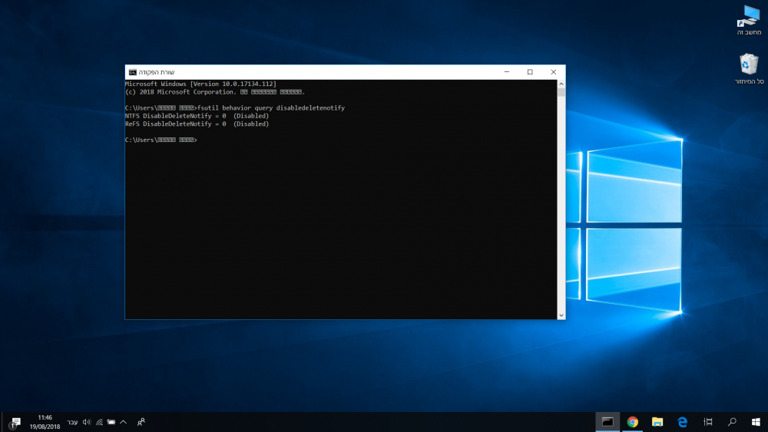This screenshot has width=768, height=432.
Task: Open File Explorer from taskbar
Action: coord(657,422)
